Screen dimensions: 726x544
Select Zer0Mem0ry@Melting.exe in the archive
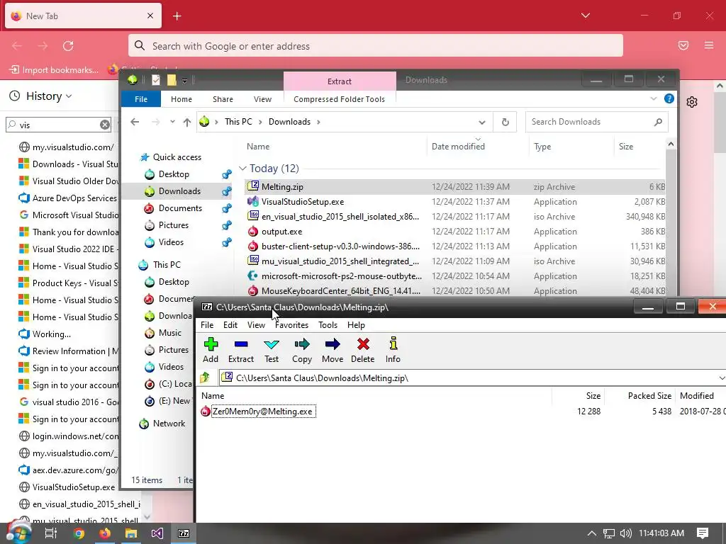[x=263, y=412]
